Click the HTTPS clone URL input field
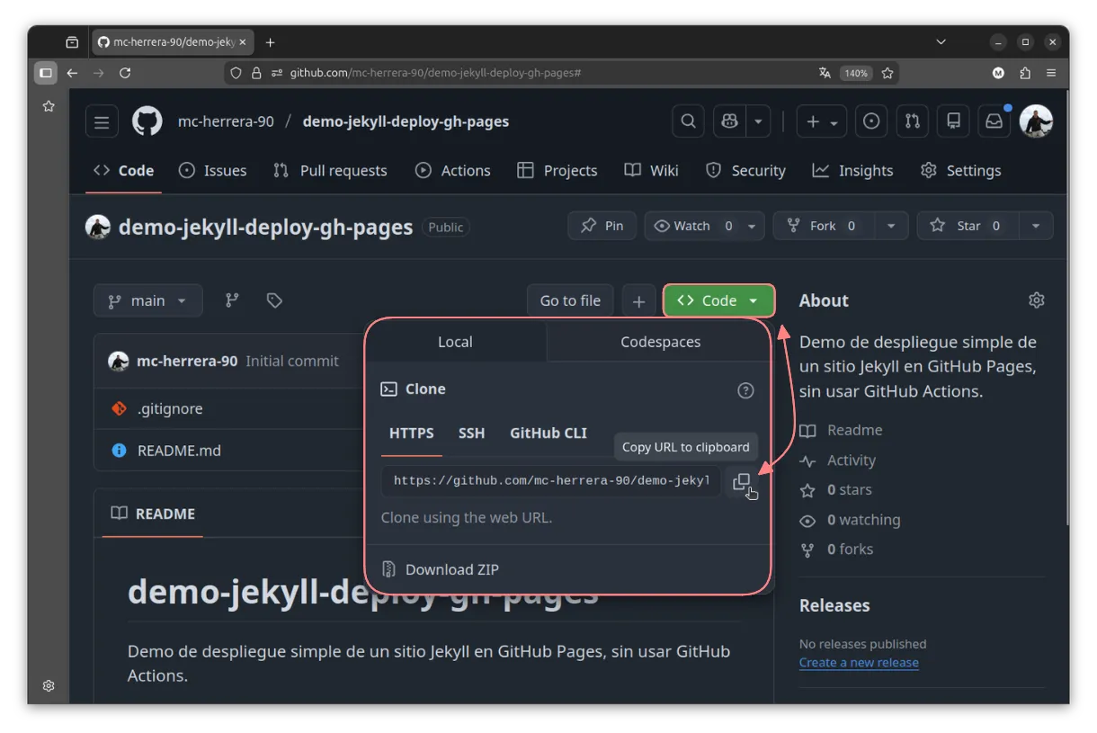This screenshot has width=1097, height=733. [x=550, y=480]
